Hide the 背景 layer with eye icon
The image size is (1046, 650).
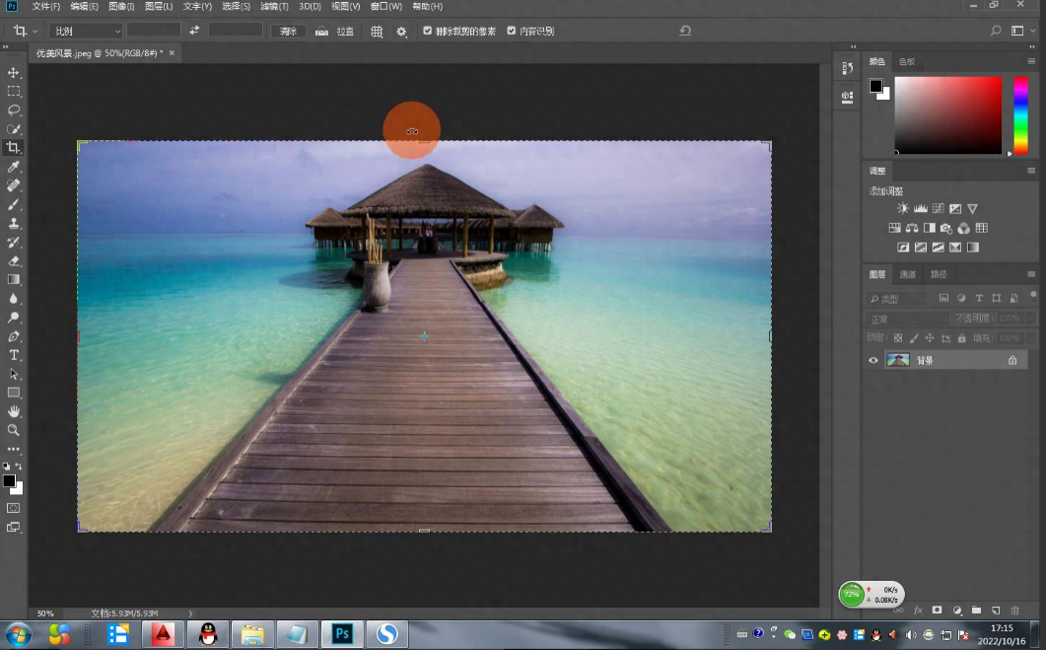point(873,360)
